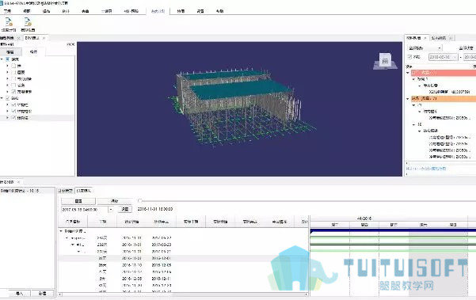This screenshot has width=476, height=300.
Task: Open the currently highlighted ribbon tab
Action: click(x=158, y=11)
